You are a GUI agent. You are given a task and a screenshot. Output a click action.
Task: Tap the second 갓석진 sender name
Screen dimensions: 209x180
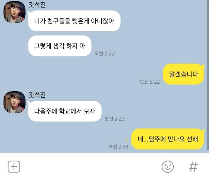pos(37,95)
